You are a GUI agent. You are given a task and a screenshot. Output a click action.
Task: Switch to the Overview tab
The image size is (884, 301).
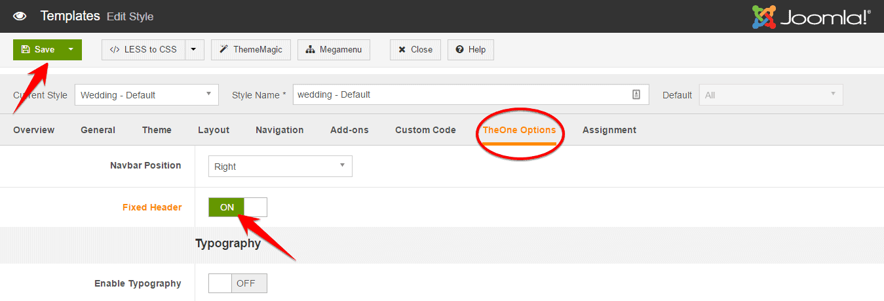point(33,130)
